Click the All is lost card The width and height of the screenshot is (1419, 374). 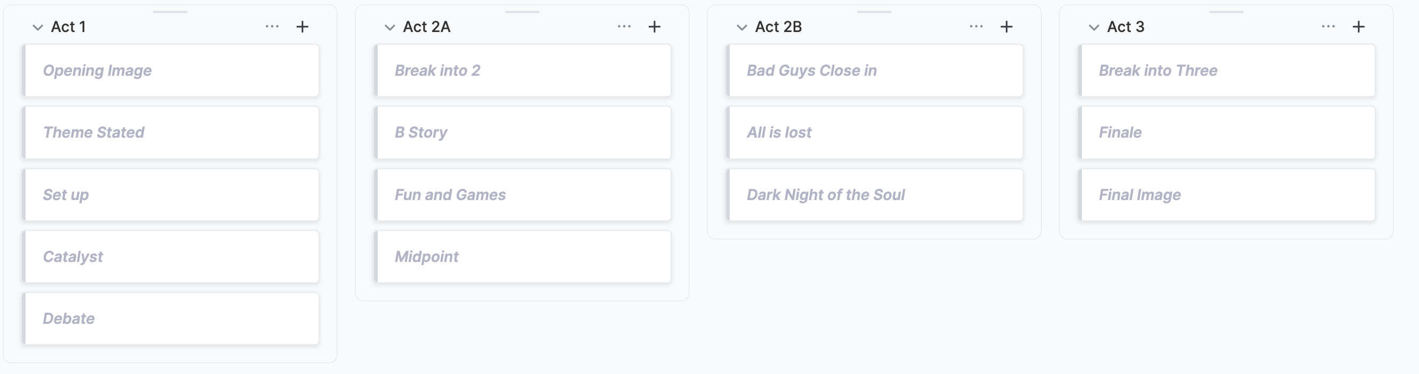[875, 132]
